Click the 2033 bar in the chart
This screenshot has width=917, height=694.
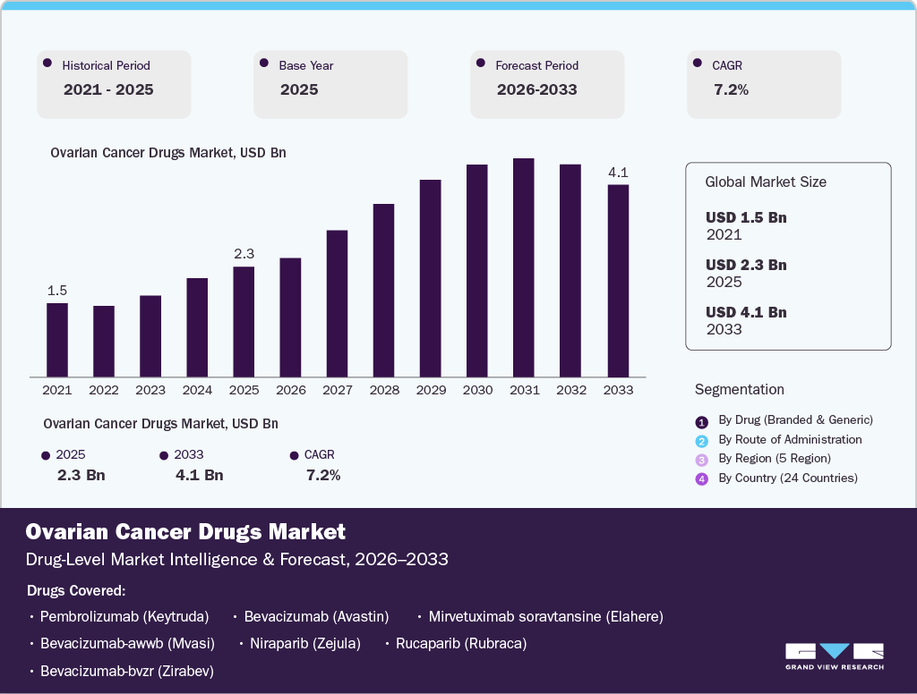point(618,281)
